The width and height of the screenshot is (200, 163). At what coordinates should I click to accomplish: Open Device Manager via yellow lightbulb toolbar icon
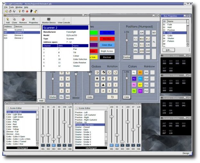click(20, 11)
